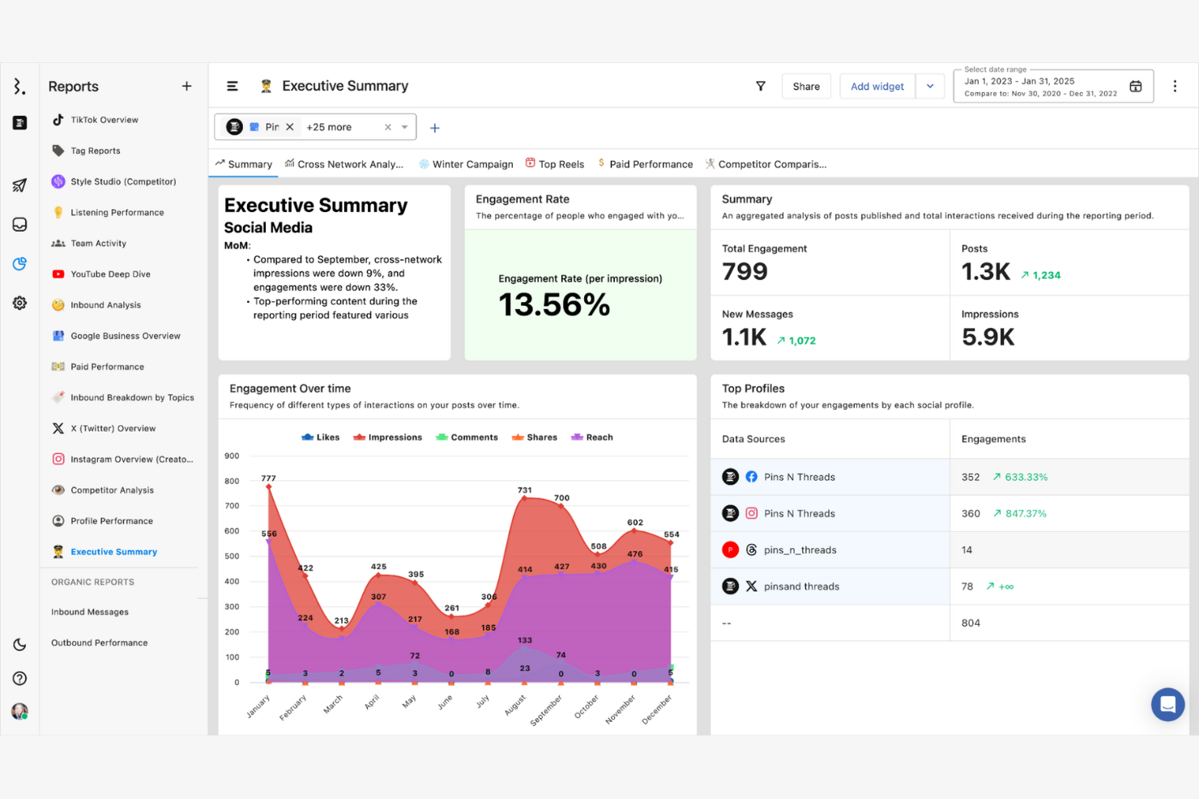The width and height of the screenshot is (1199, 799).
Task: Open the Tag Reports item
Action: [96, 151]
